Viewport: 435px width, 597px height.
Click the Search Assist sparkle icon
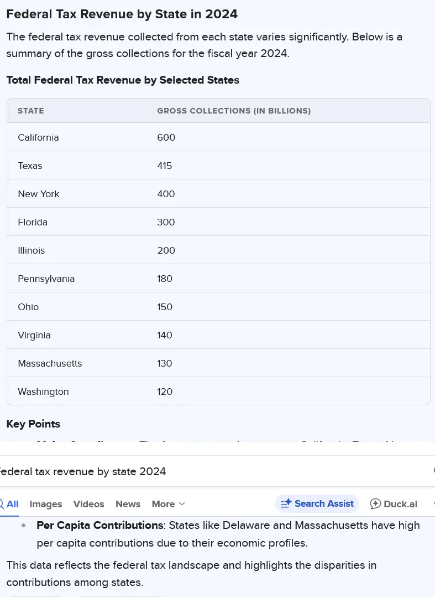[286, 503]
